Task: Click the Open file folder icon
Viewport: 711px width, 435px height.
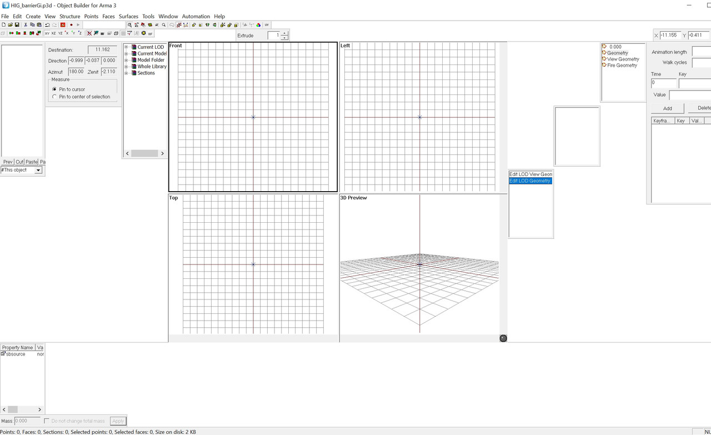Action: [x=10, y=24]
